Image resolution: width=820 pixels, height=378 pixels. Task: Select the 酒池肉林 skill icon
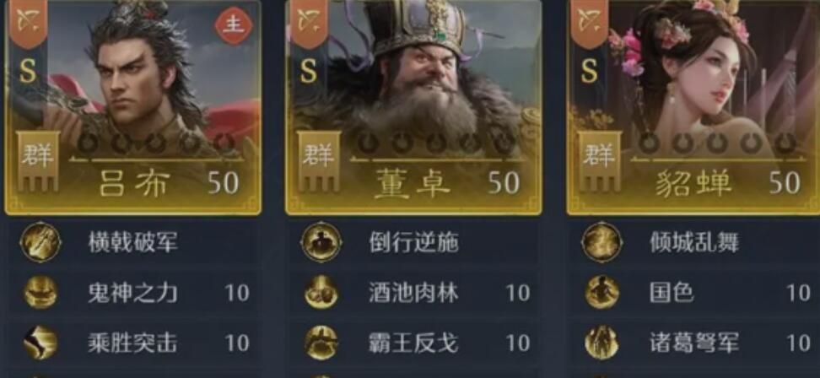[321, 292]
